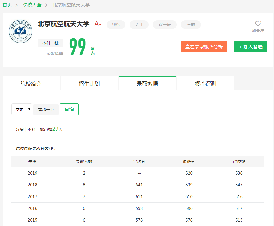The height and width of the screenshot is (226, 274).
Task: Open the 文史 subject dropdown
Action: [x=22, y=109]
